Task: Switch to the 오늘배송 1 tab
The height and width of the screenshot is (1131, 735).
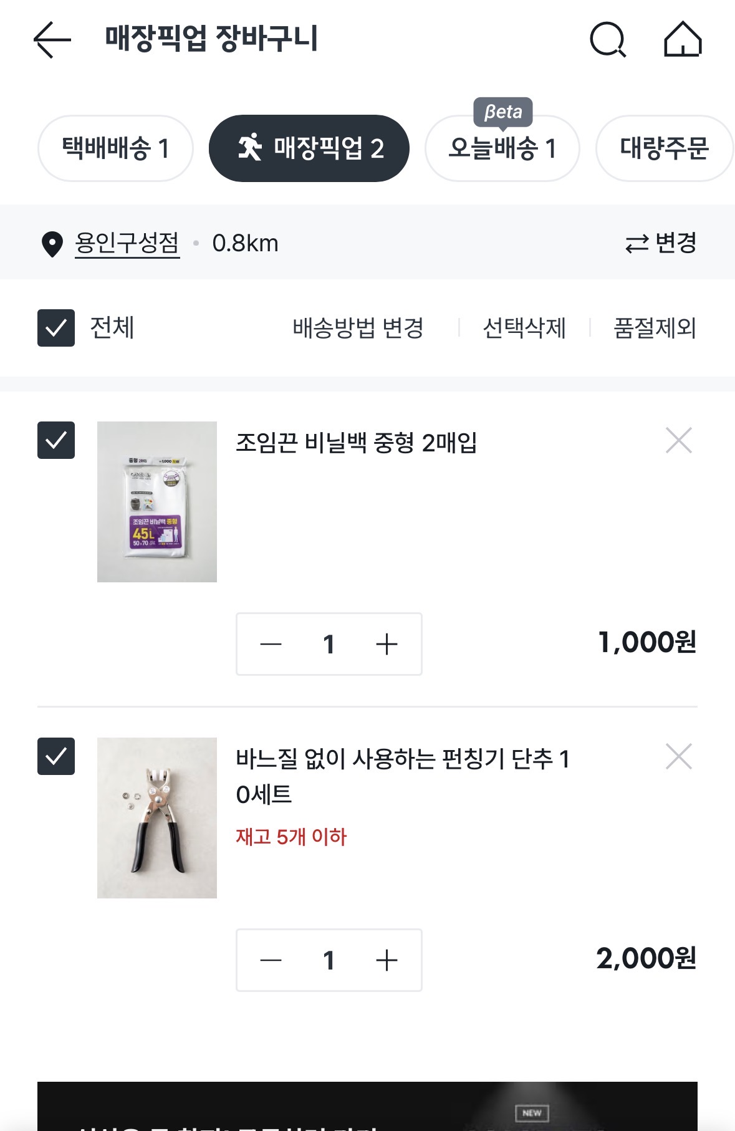Action: 502,148
